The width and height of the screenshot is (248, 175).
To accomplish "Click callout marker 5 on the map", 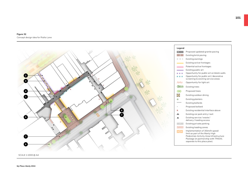I will click(x=26, y=117).
